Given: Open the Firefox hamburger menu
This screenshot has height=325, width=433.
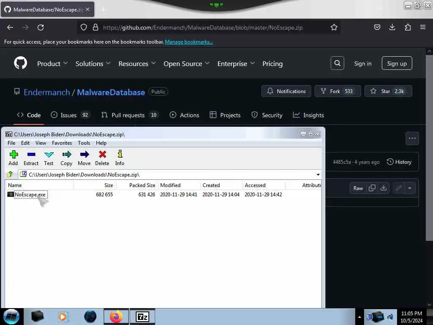Looking at the screenshot, I should [x=423, y=27].
